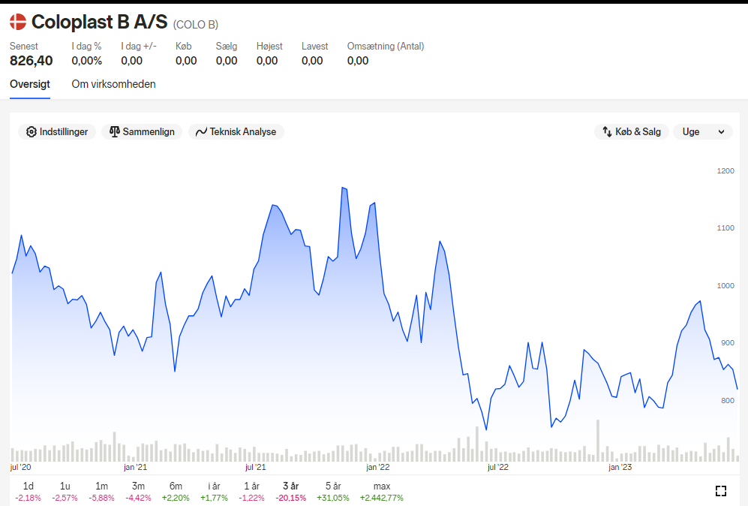Click the Danish flag icon beside Coloplast
The height and width of the screenshot is (506, 748).
[x=18, y=22]
